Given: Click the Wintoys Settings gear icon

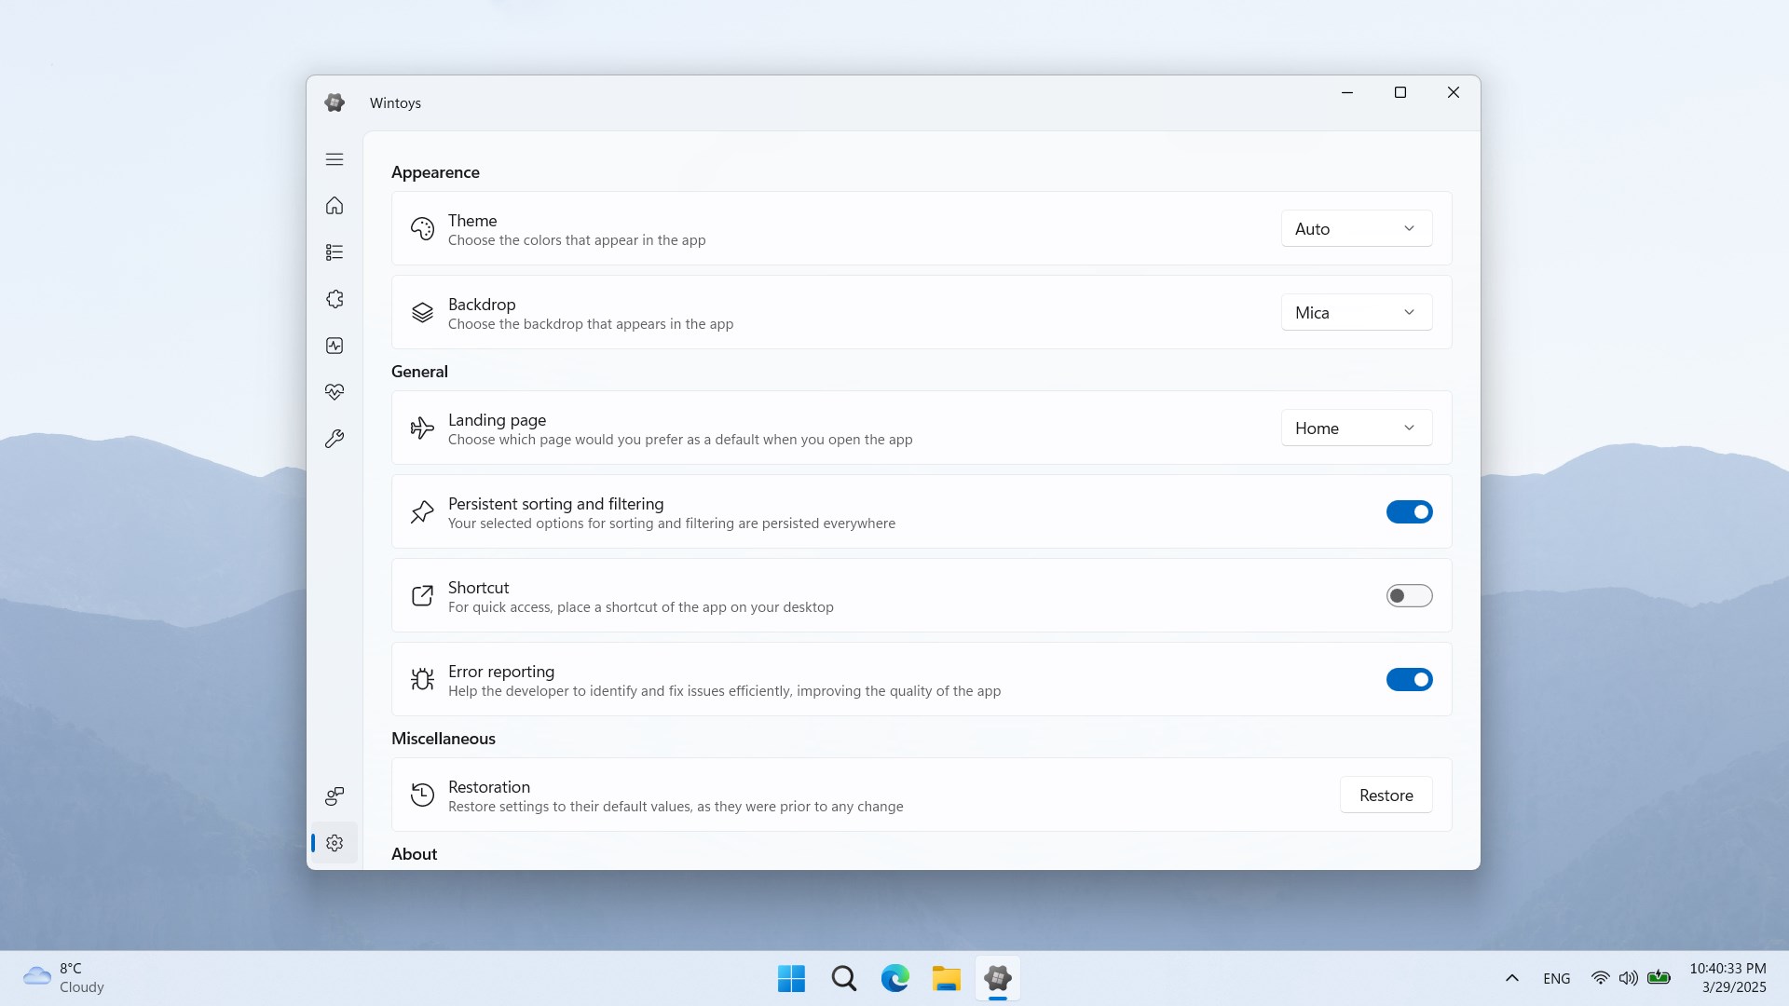Looking at the screenshot, I should tap(334, 843).
